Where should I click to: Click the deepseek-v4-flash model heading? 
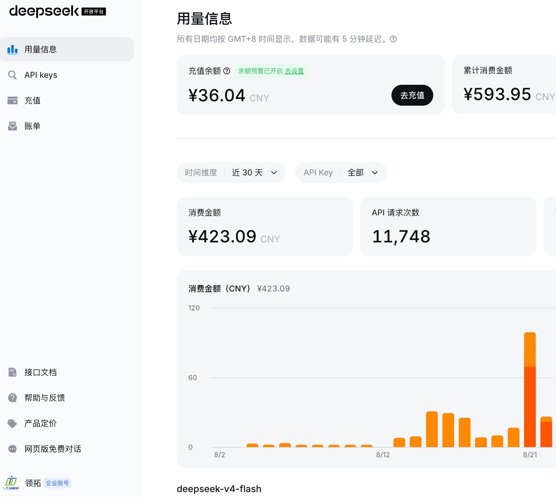point(219,489)
